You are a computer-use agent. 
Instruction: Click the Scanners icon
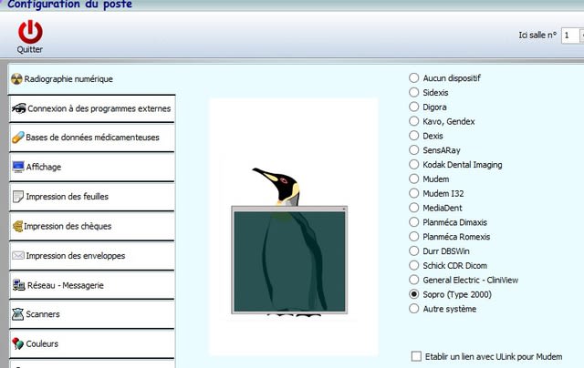coord(18,314)
